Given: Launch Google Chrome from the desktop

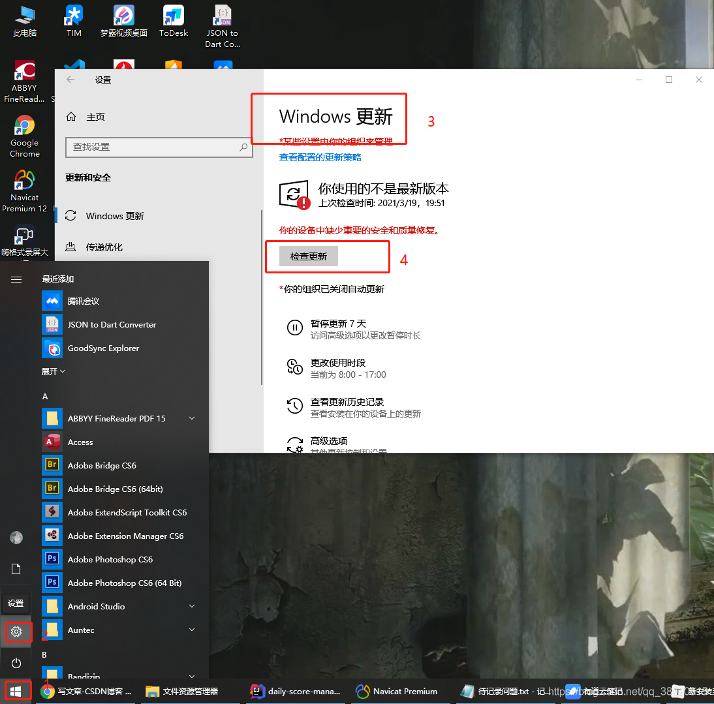Looking at the screenshot, I should tap(25, 136).
